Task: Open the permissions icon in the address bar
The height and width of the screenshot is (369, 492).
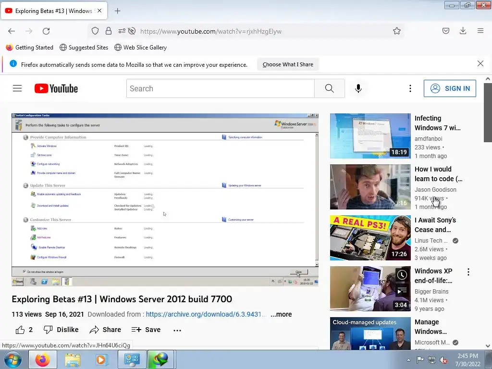Action: click(x=122, y=31)
